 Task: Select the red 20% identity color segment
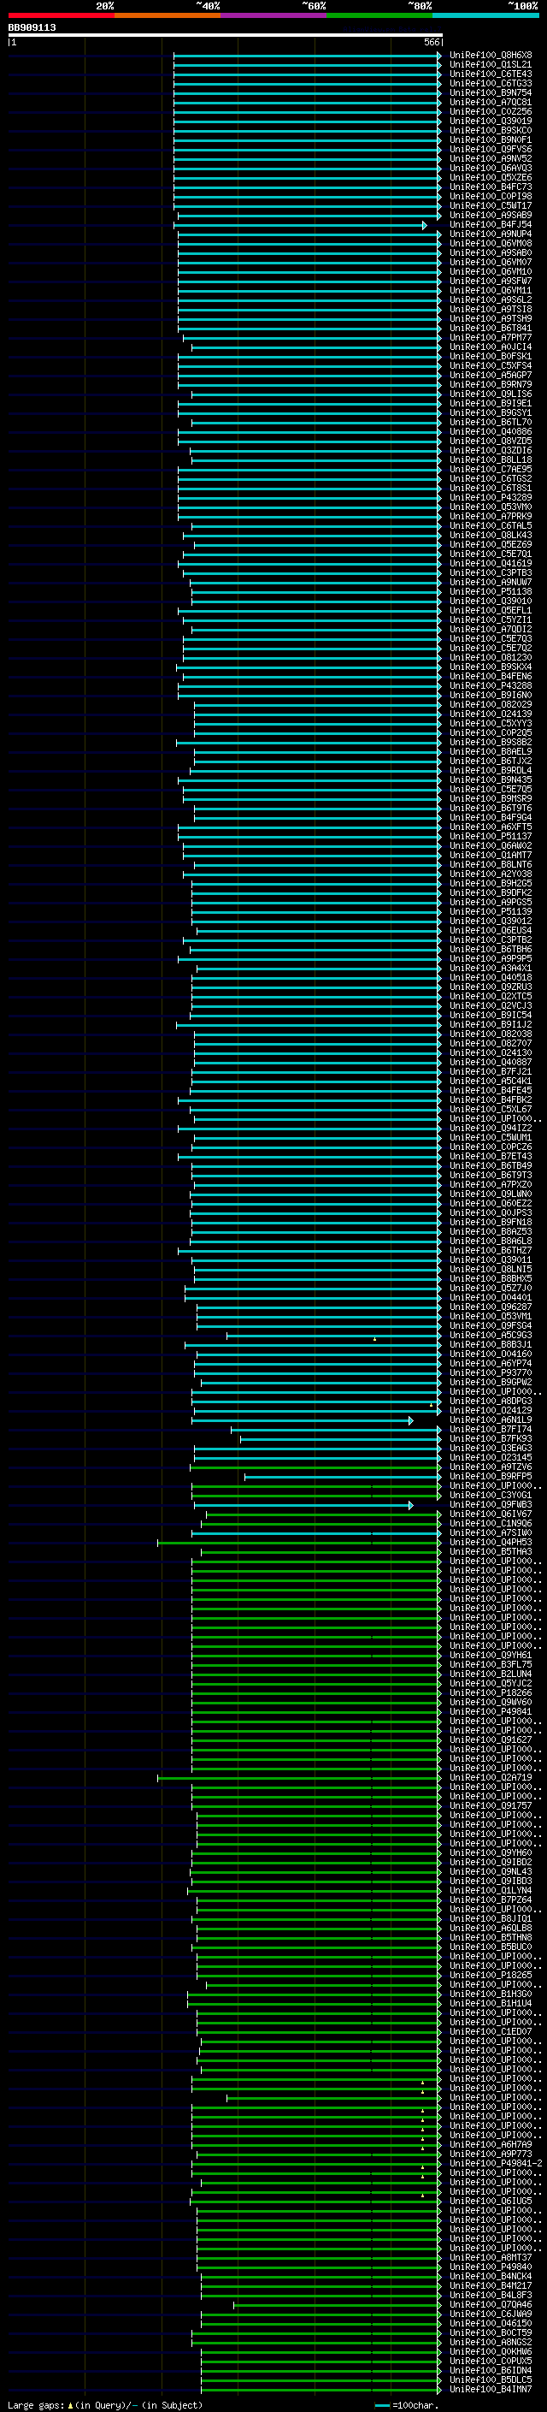coord(61,15)
